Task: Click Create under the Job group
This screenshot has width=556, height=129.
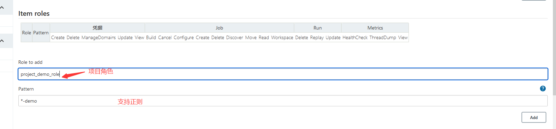Action: coord(202,37)
